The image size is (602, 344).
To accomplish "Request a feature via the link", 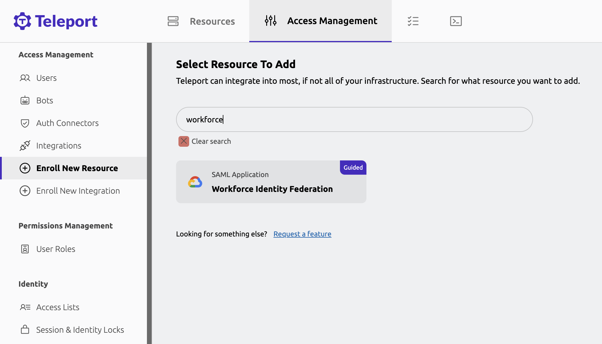I will 302,233.
